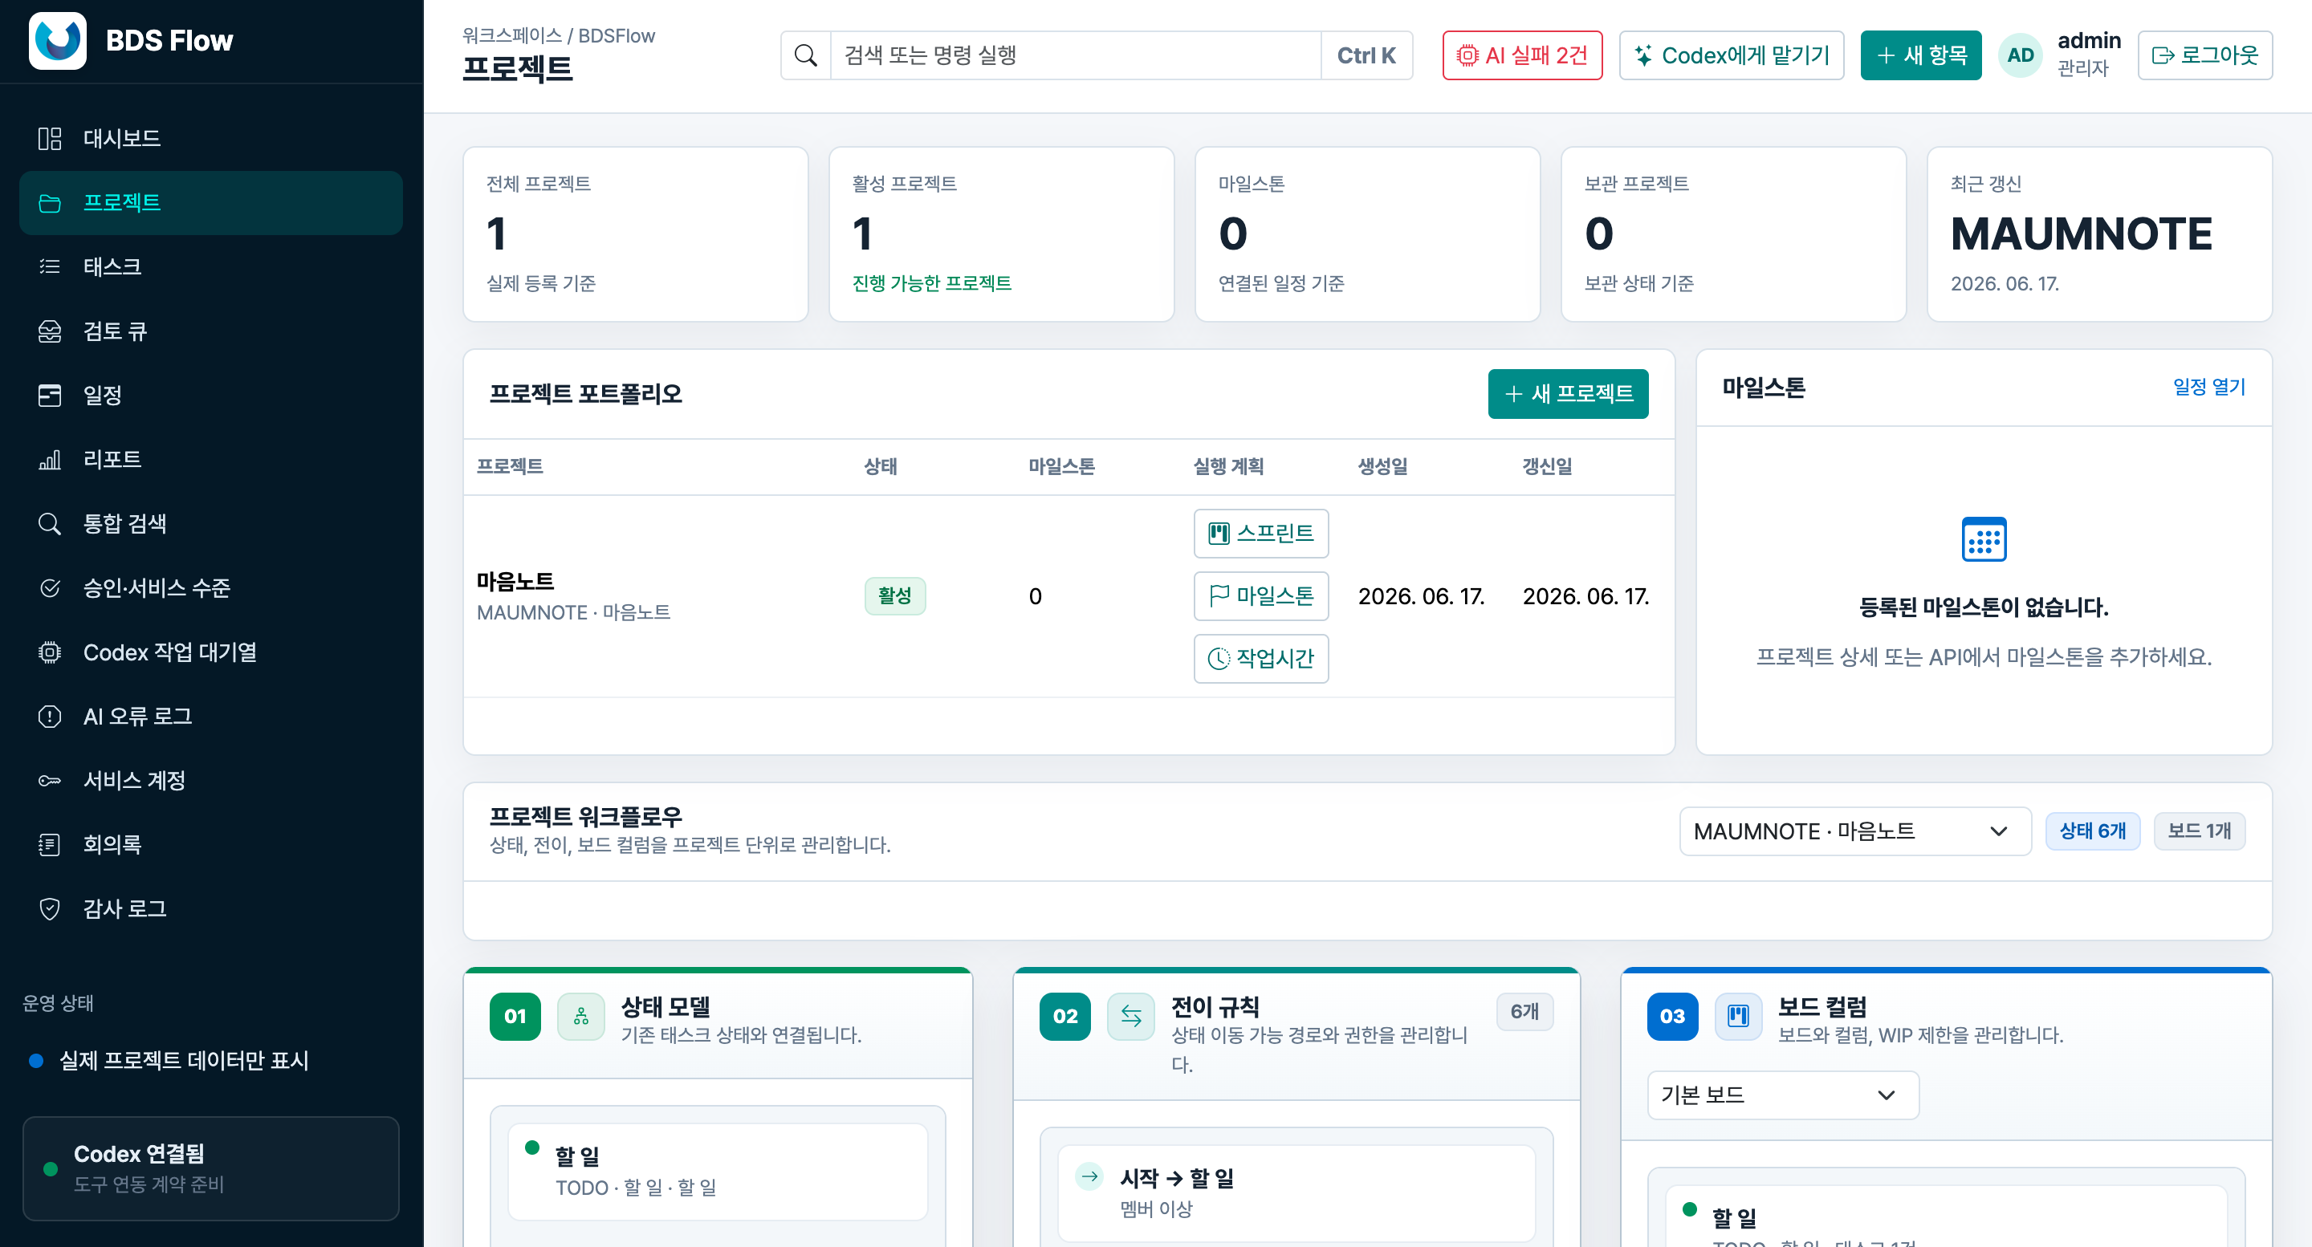Click the arrow icon in 시작 → 할 일 rule

point(1089,1176)
